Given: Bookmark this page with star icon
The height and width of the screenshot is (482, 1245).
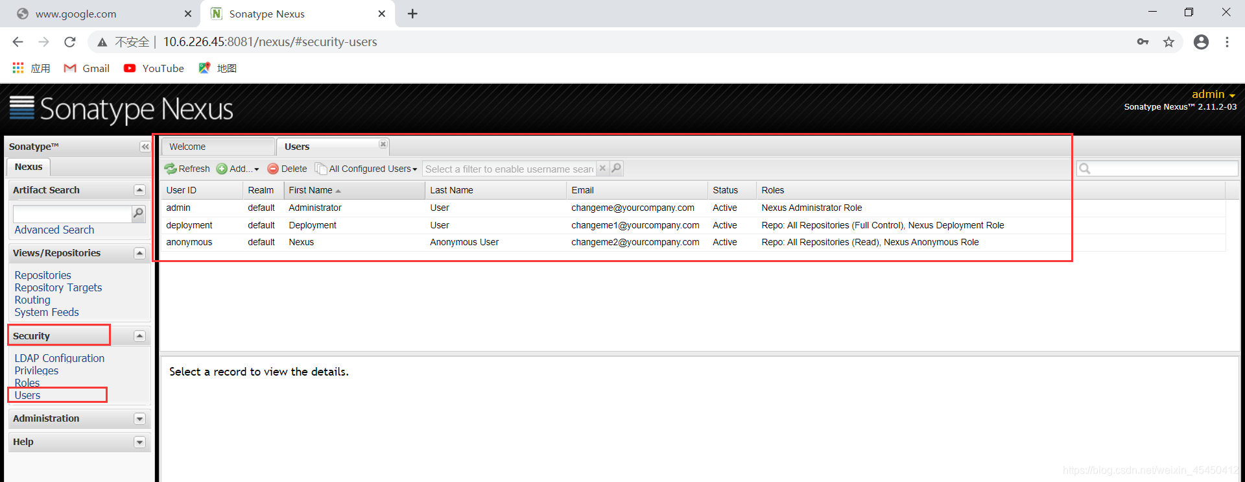Looking at the screenshot, I should [x=1168, y=42].
